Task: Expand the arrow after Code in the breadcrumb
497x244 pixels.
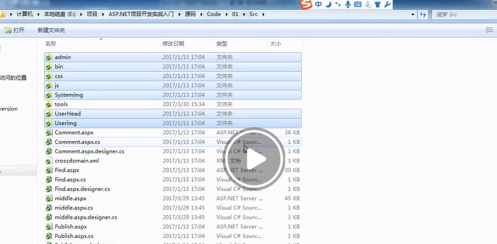Action: point(227,14)
